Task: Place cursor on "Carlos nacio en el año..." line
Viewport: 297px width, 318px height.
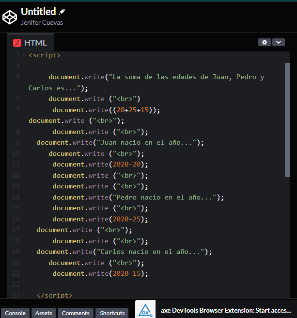Action: tap(124, 252)
